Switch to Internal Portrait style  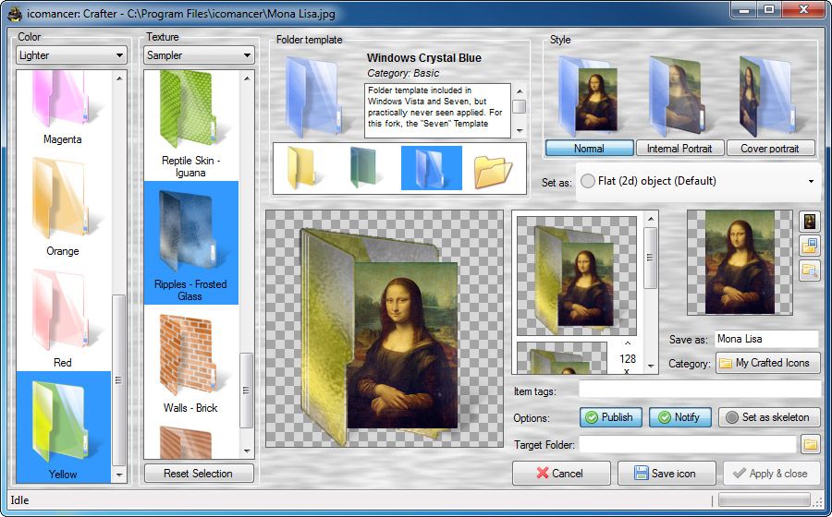[679, 149]
